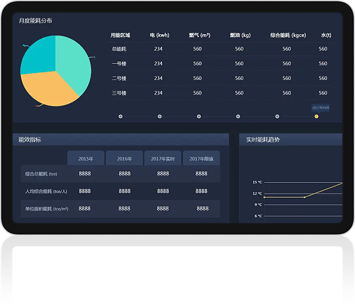Switch to the 2016年 column tab
The image size is (355, 306).
click(x=124, y=158)
